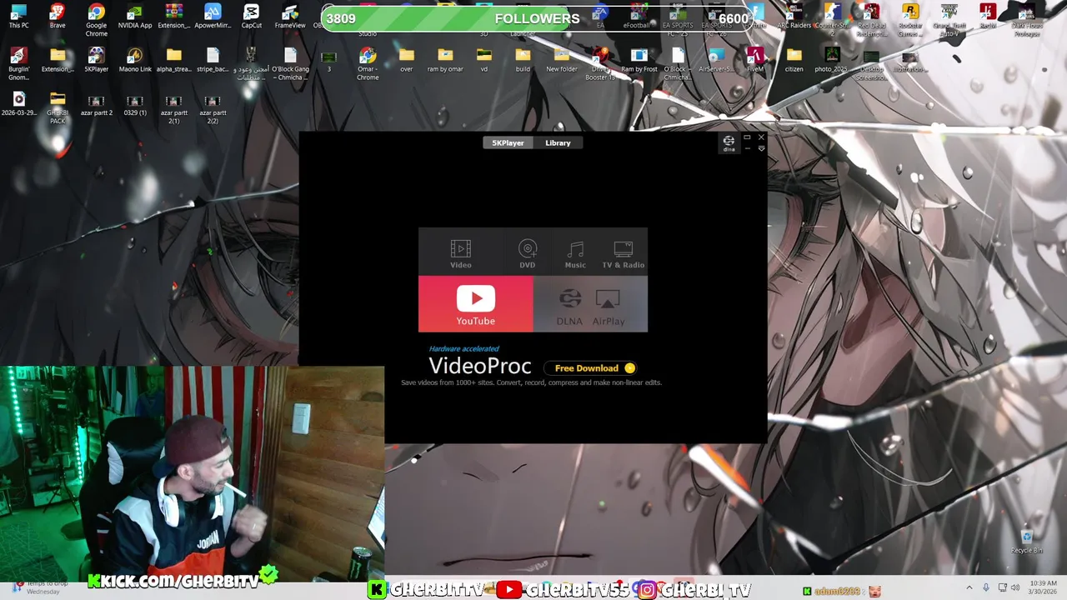Open 2026-03-29 media file on desktop
Image resolution: width=1067 pixels, height=600 pixels.
pos(18,104)
